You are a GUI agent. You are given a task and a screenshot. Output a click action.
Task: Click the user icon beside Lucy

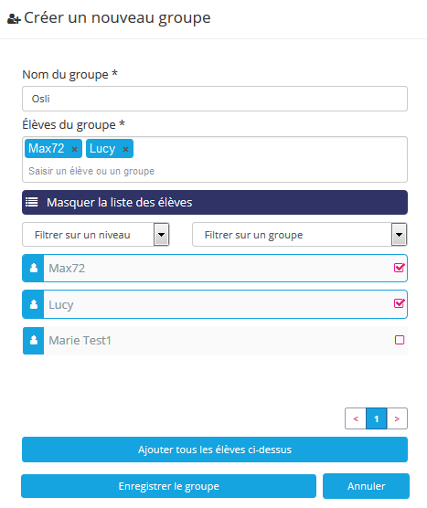(34, 304)
